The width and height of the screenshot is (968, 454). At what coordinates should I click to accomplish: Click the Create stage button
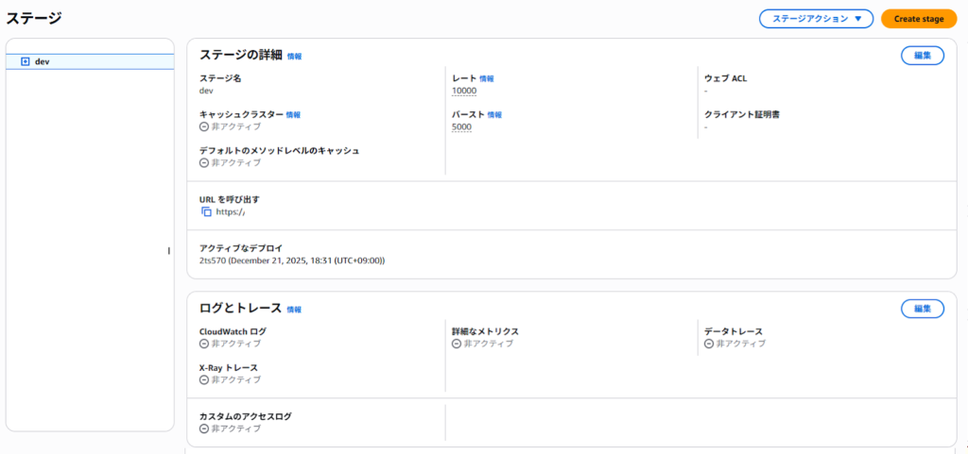(x=918, y=19)
